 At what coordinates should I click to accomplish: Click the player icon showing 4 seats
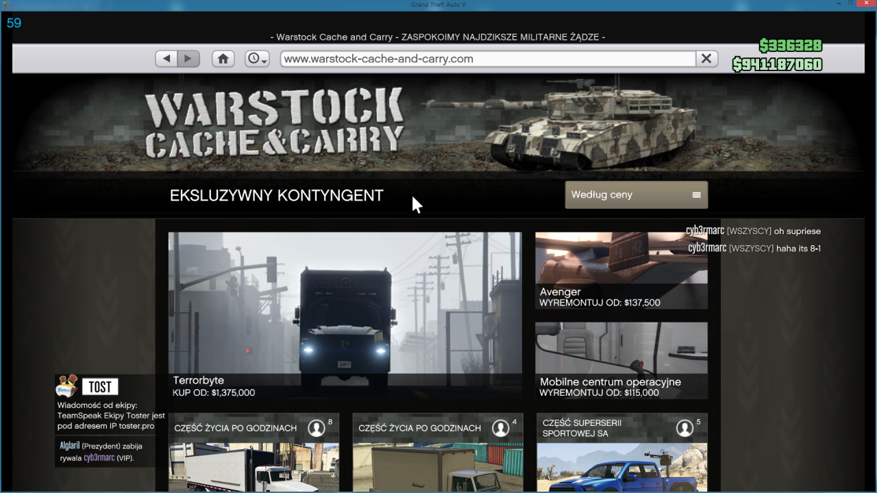(x=500, y=428)
